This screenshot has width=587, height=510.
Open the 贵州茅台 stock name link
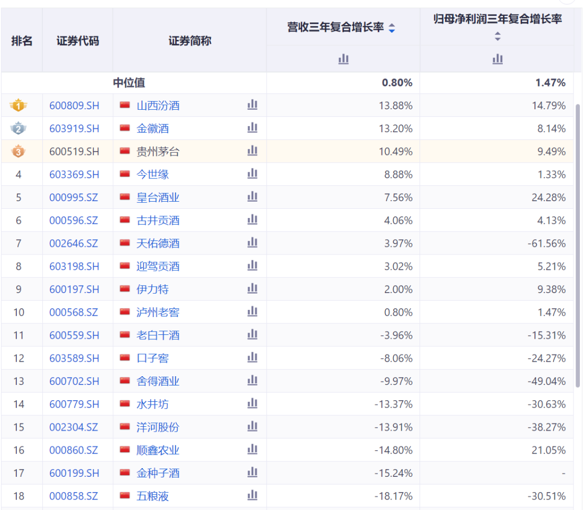158,152
